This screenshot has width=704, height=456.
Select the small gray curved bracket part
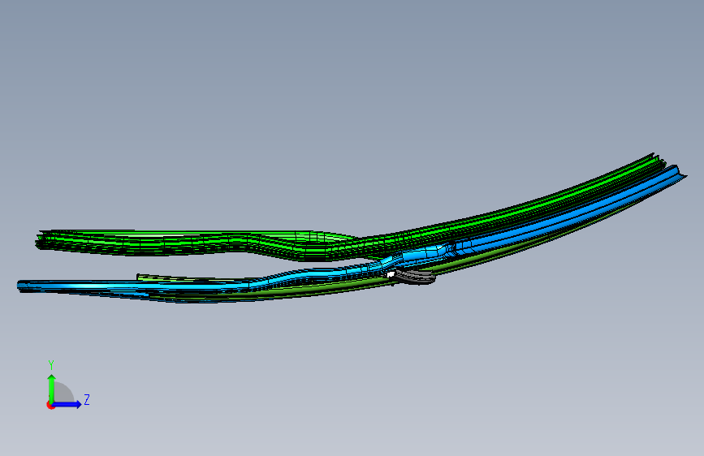[x=415, y=277]
